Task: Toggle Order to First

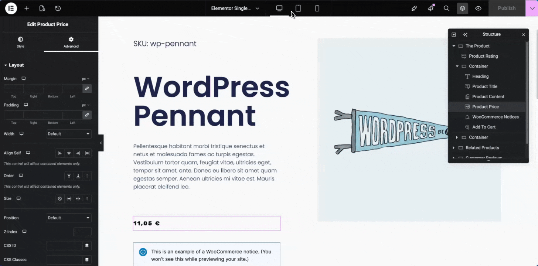Action: (69, 176)
